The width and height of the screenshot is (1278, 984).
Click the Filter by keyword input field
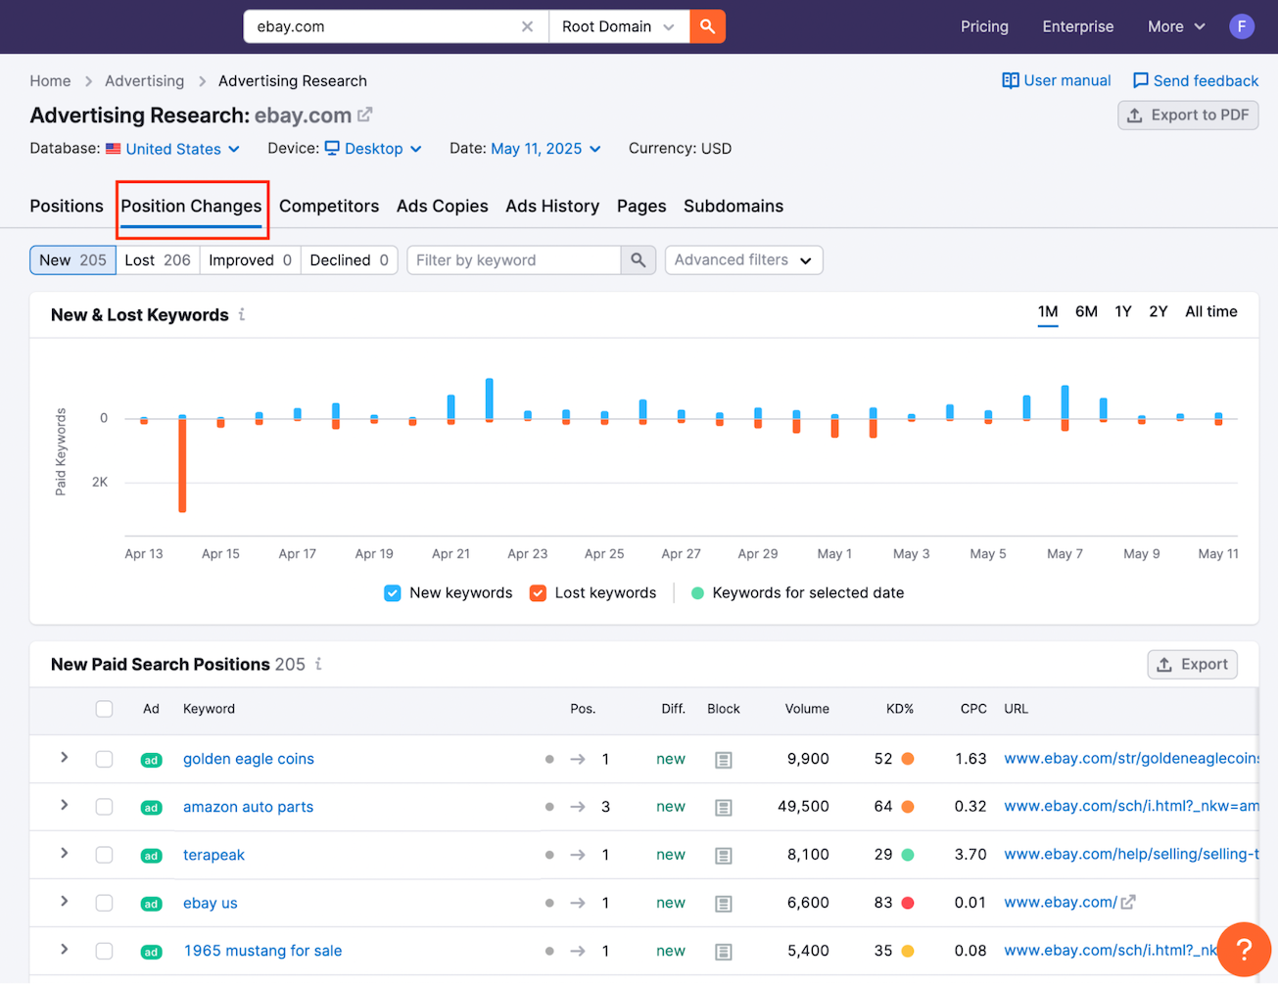pyautogui.click(x=513, y=259)
